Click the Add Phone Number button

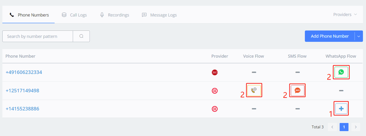pyautogui.click(x=330, y=36)
